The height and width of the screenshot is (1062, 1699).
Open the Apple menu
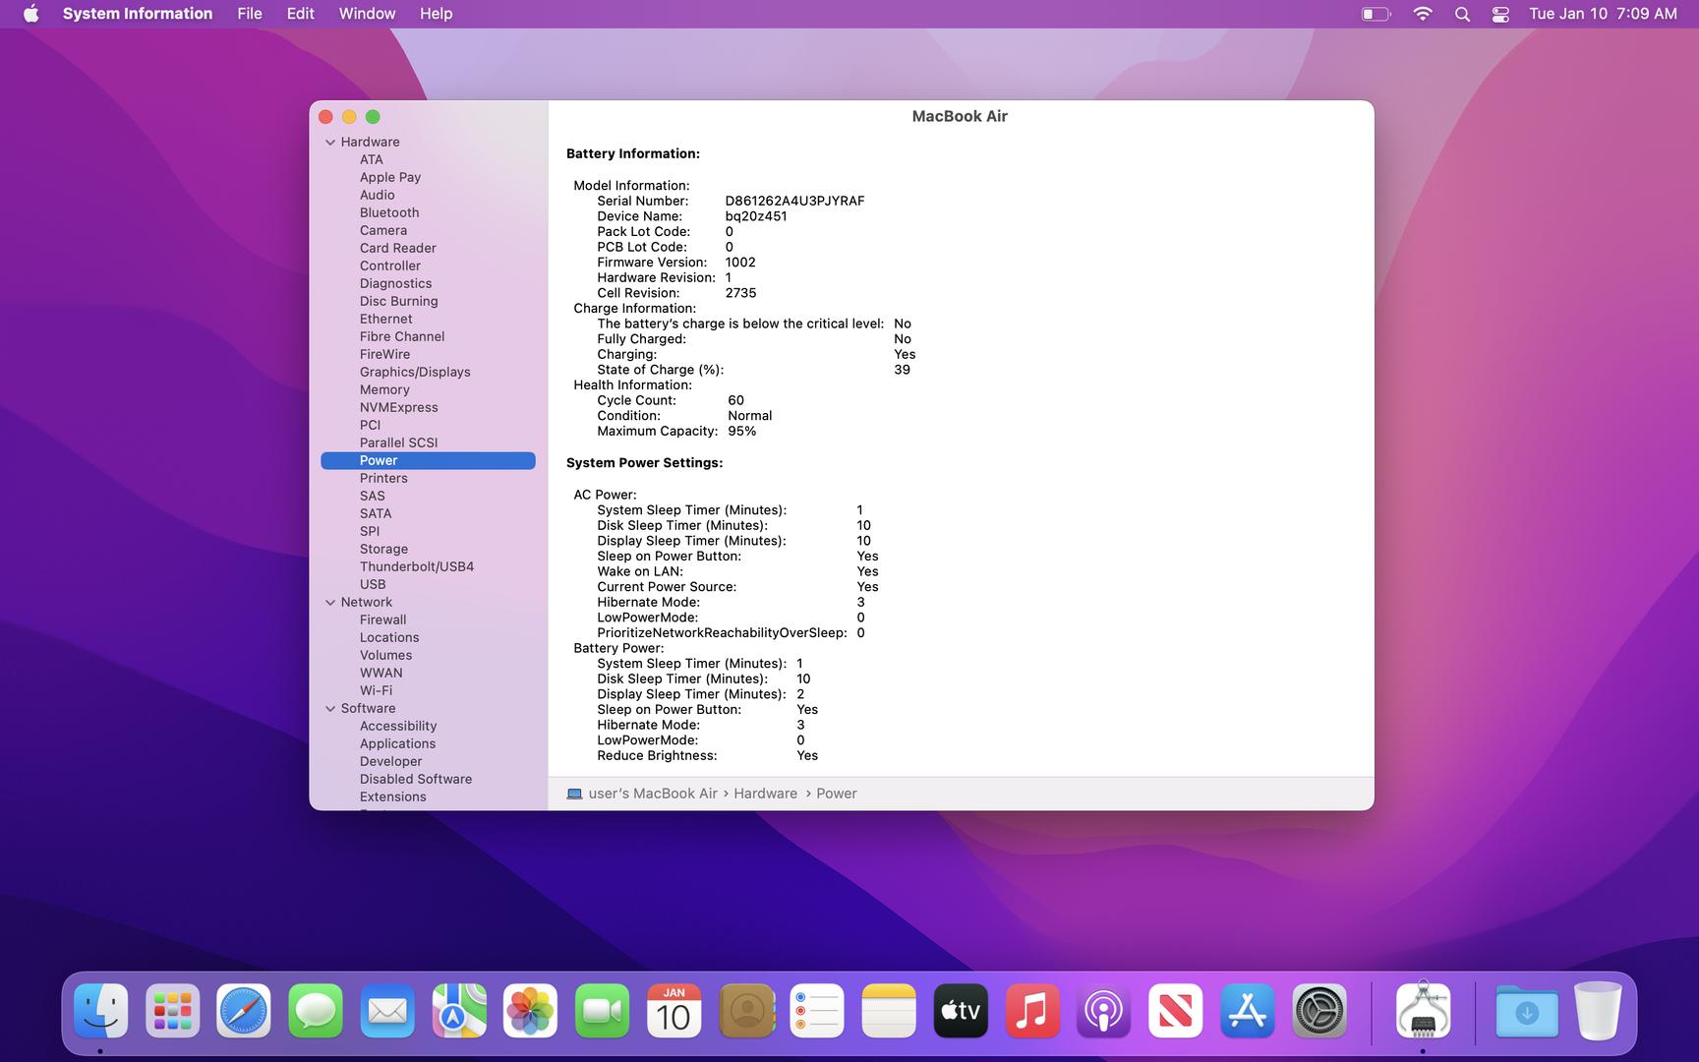click(x=30, y=14)
